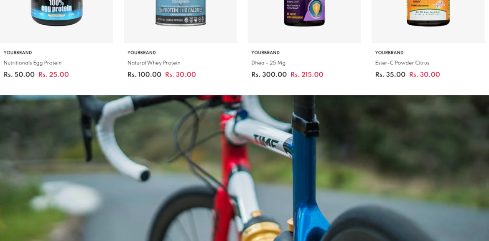Click the struck-through Rs. 50.00 price

pos(19,74)
